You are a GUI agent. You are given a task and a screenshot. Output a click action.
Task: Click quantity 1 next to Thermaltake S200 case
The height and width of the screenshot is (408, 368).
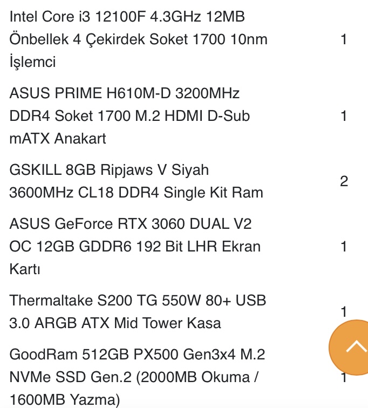(344, 312)
